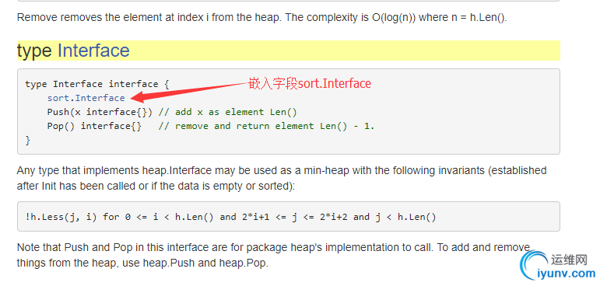Click the 'type Interface interface {' line
This screenshot has width=600, height=286.
pos(97,84)
